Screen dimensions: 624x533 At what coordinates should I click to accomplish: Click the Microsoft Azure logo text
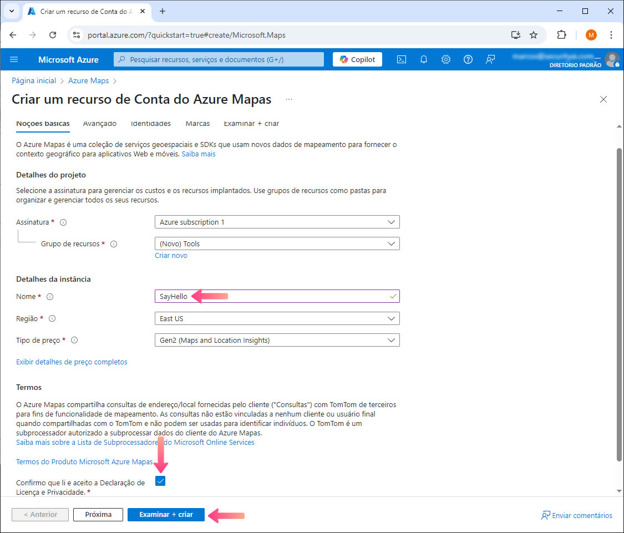pyautogui.click(x=68, y=60)
